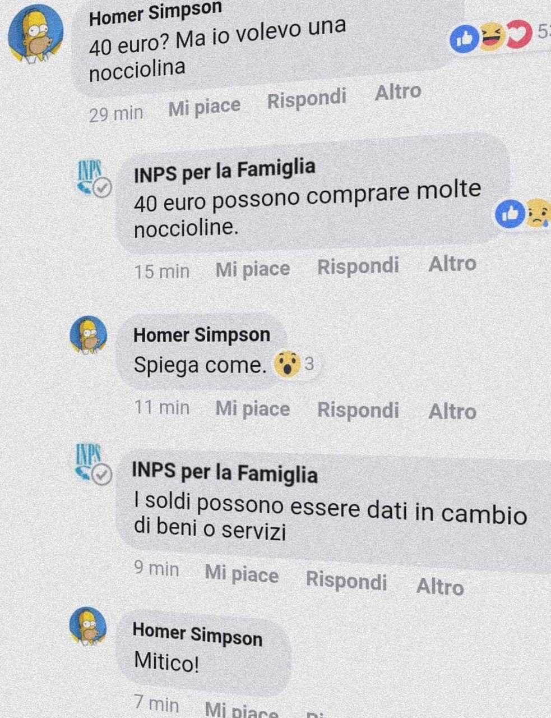Click the '9 min' timestamp of INPS reply
The image size is (551, 718).
(x=156, y=569)
